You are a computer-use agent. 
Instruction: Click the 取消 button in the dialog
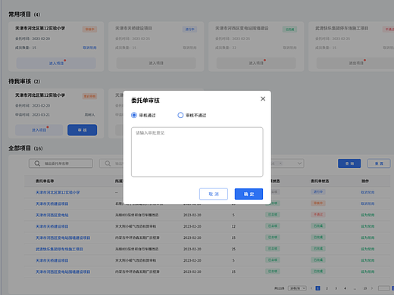tap(214, 194)
